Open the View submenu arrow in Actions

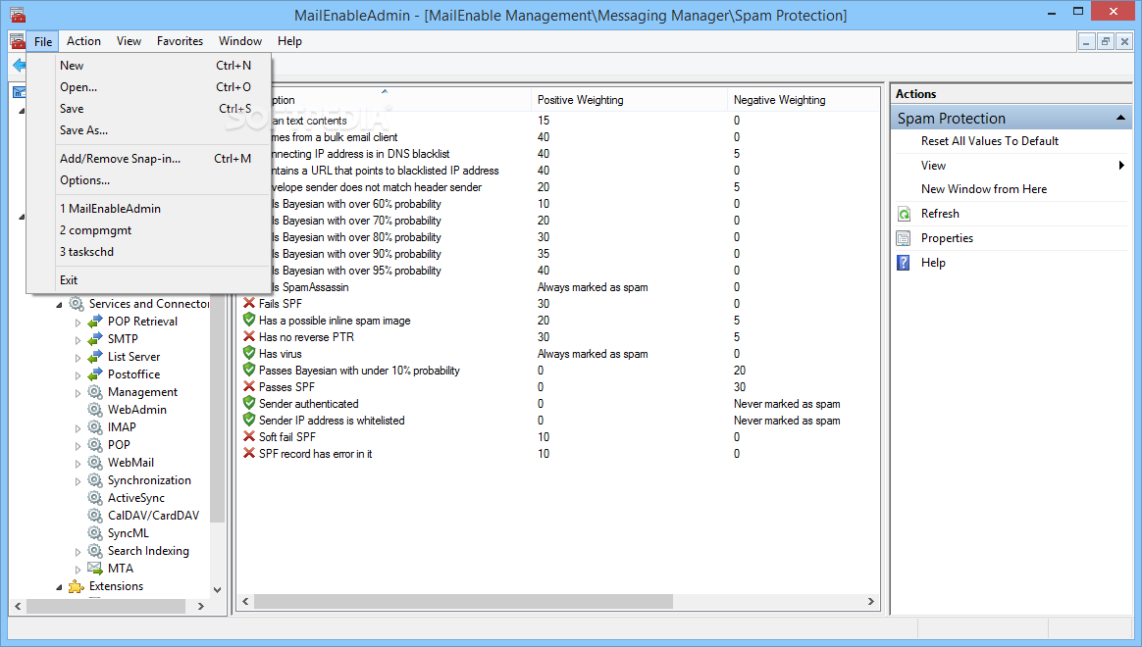tap(1121, 166)
